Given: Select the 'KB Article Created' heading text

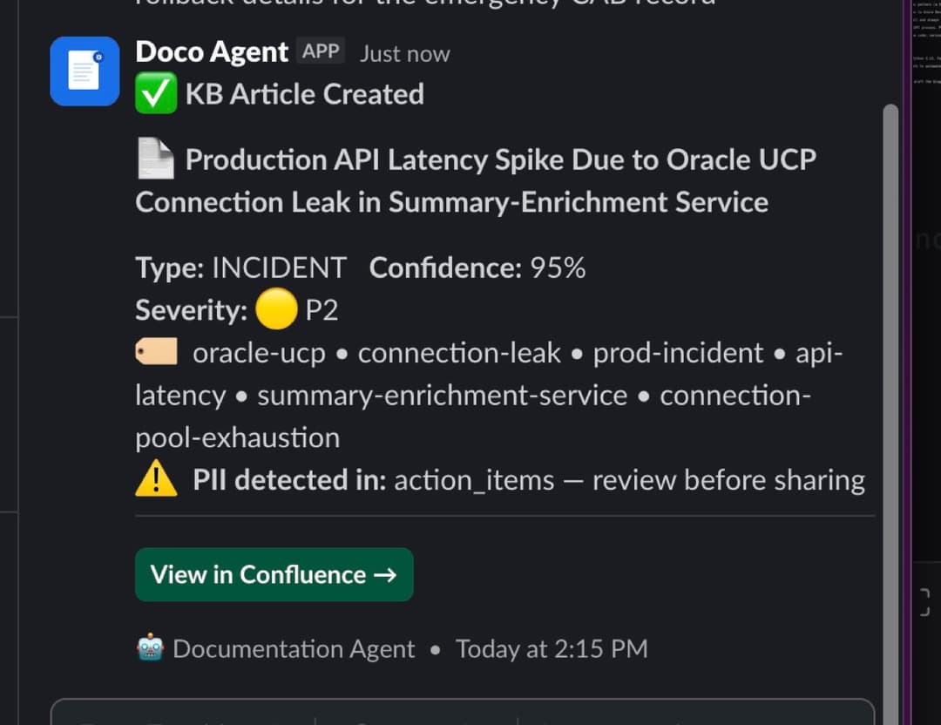Looking at the screenshot, I should (x=305, y=94).
